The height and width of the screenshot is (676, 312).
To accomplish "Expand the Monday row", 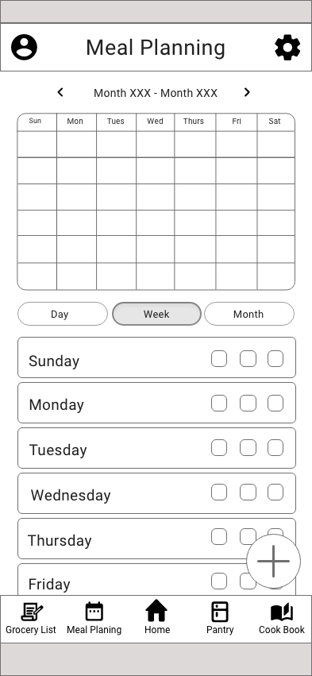I will [157, 403].
